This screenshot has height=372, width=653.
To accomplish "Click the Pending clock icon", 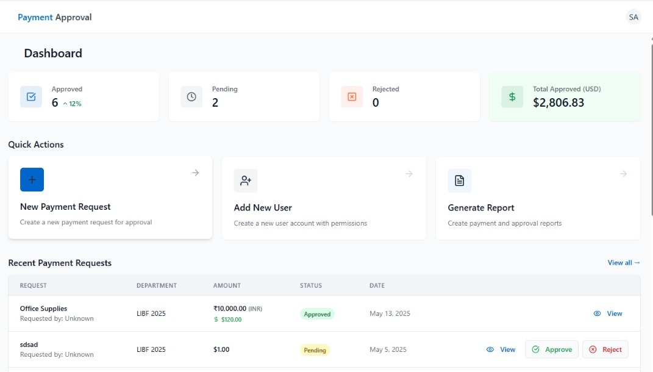I will [191, 97].
